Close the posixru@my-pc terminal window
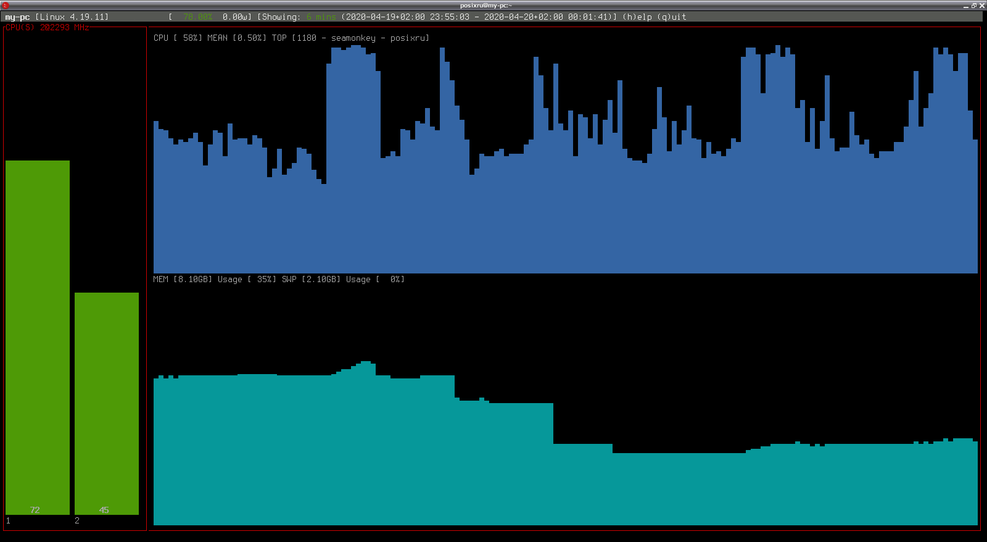The height and width of the screenshot is (542, 987). click(x=982, y=6)
